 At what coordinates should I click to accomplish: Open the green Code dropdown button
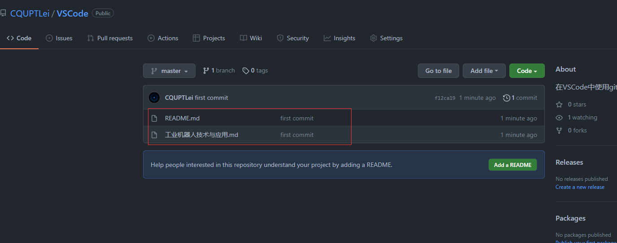click(x=527, y=71)
